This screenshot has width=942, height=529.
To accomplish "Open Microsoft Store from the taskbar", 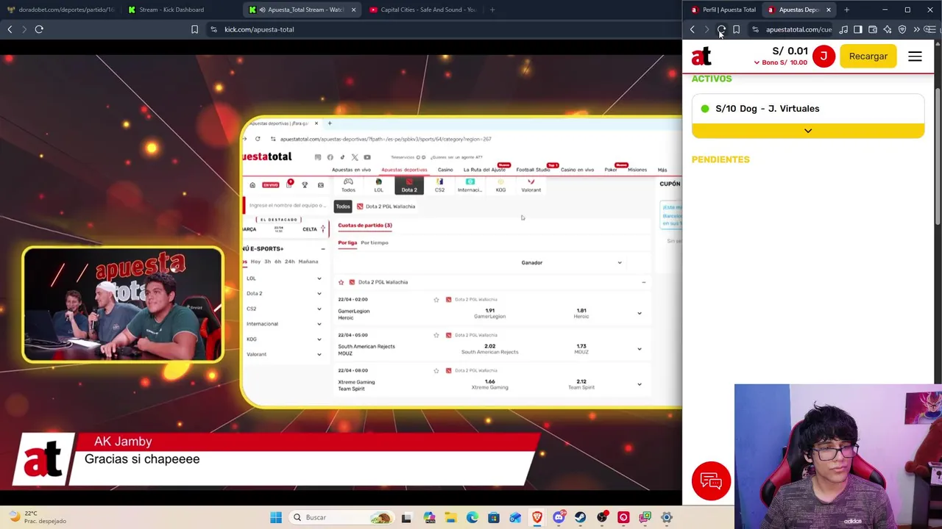I will tap(493, 517).
